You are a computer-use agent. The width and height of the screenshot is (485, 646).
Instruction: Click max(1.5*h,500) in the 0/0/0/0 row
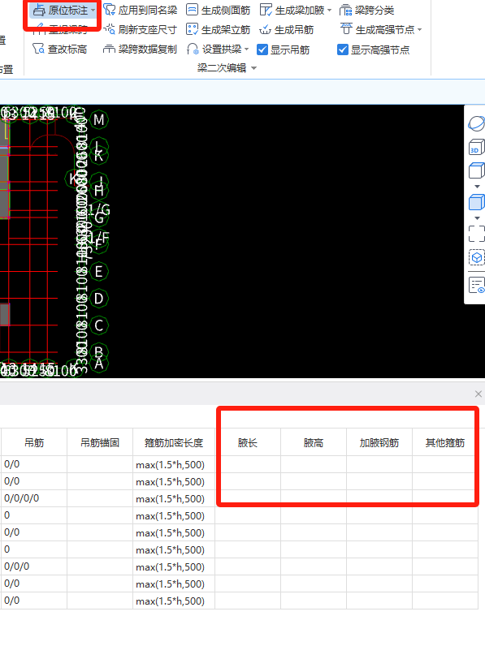pyautogui.click(x=174, y=498)
